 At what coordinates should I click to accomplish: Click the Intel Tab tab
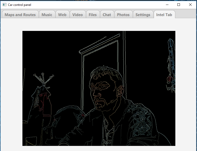tap(164, 15)
